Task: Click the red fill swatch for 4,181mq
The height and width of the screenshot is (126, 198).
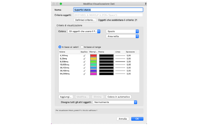Action: 93,55
